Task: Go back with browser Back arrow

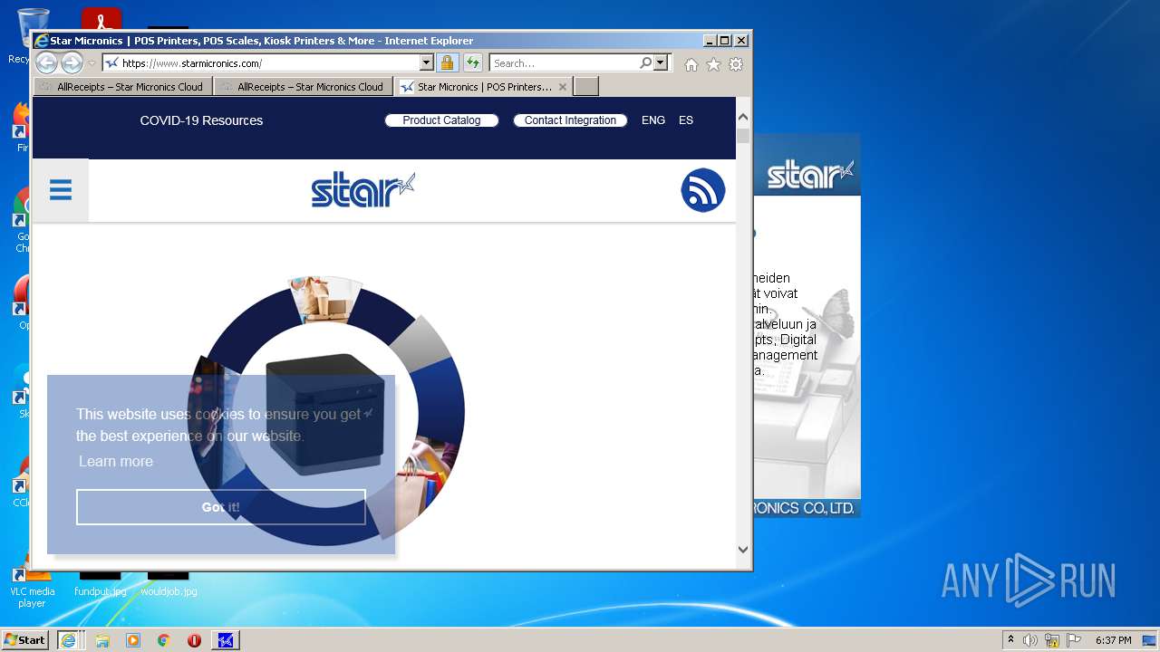Action: 47,62
